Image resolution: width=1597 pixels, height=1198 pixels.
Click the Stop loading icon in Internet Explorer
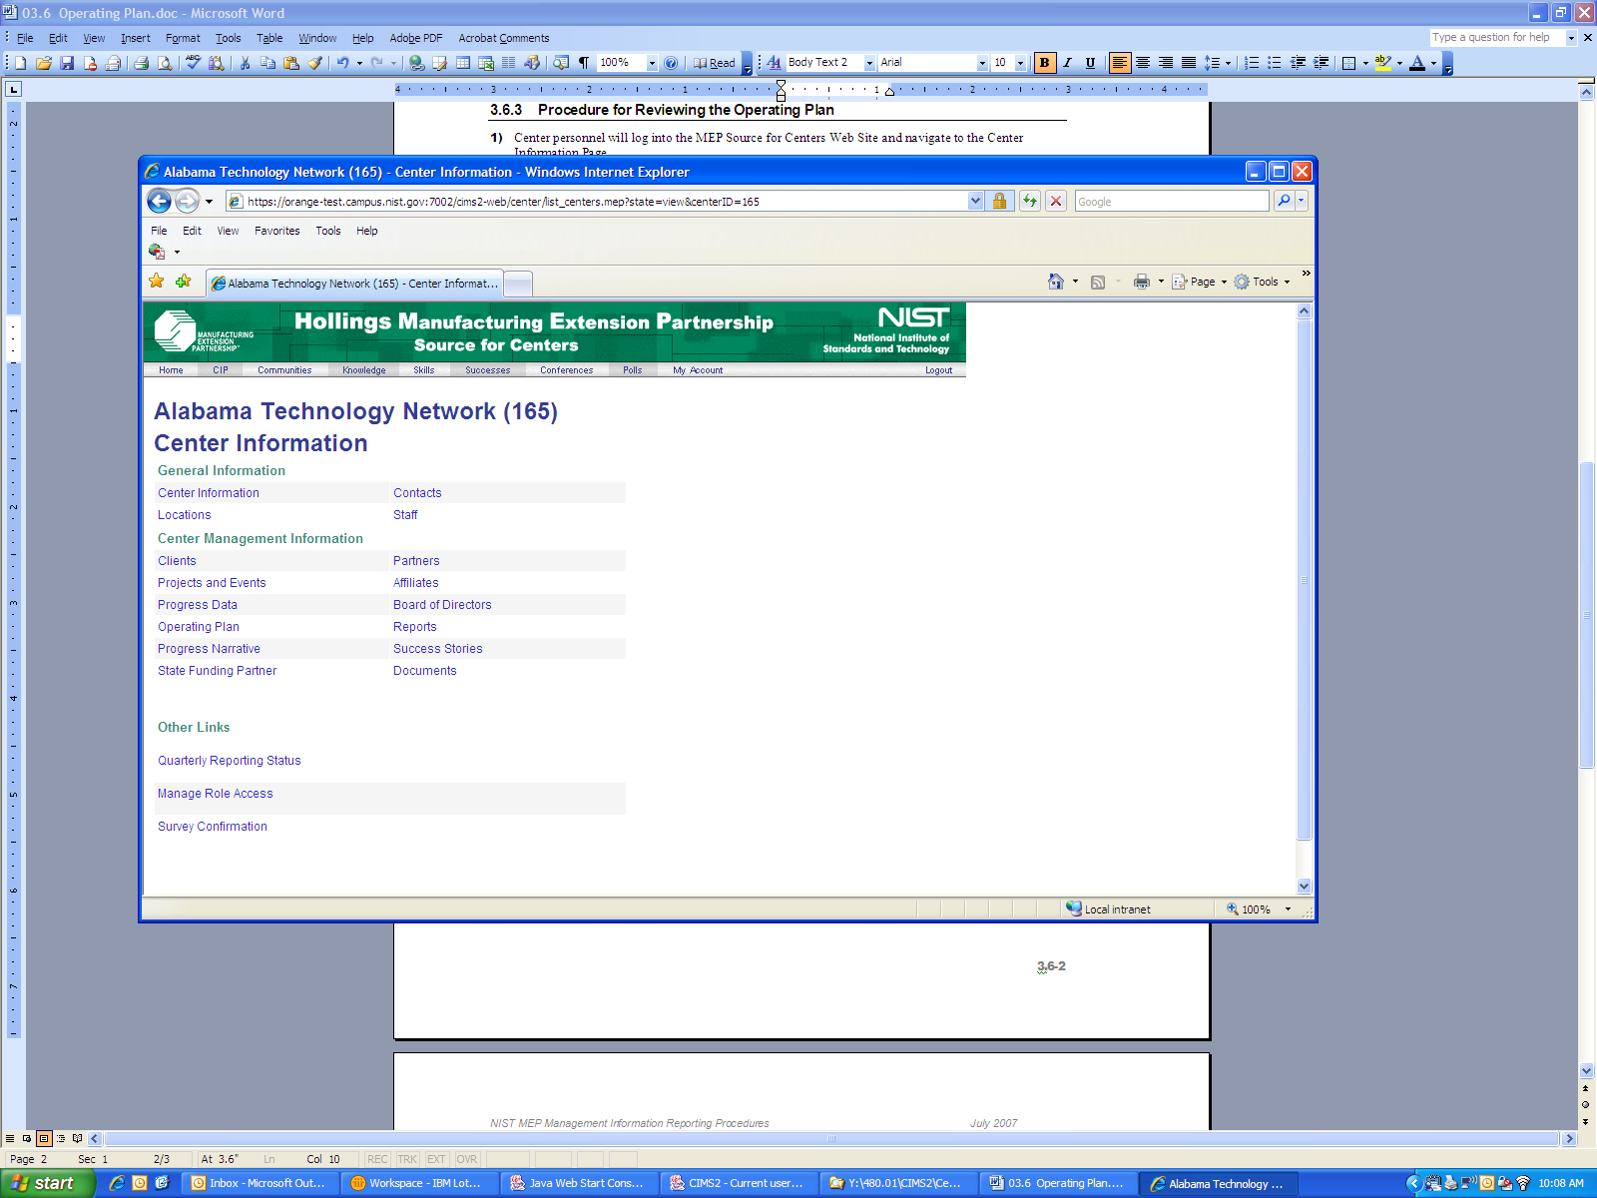1056,201
